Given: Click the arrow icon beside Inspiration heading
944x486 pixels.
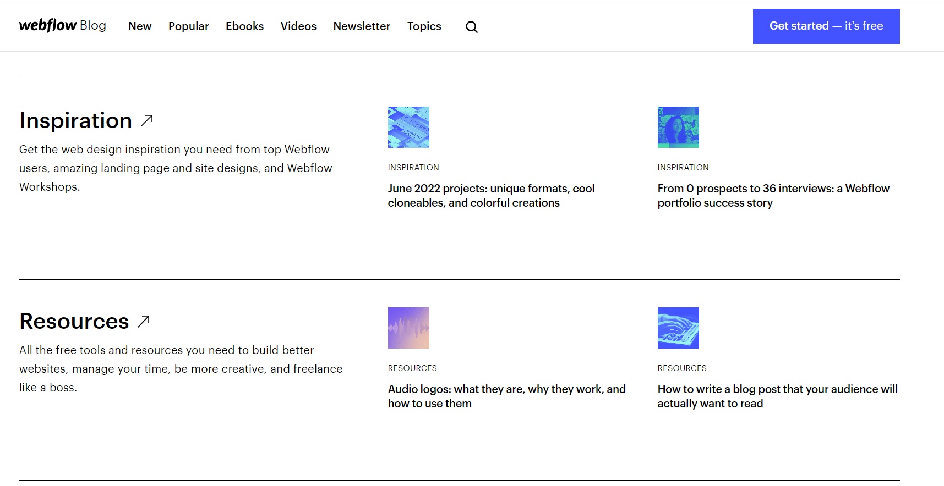Looking at the screenshot, I should (146, 120).
